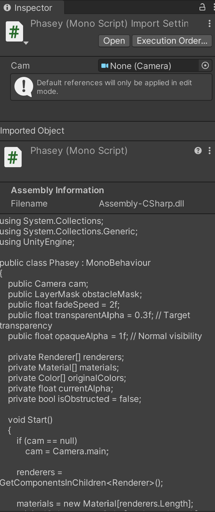Open the help reference question mark icon

pyautogui.click(x=198, y=151)
